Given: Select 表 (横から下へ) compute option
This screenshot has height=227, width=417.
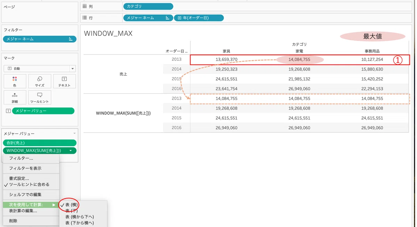Looking at the screenshot, I should [80, 217].
